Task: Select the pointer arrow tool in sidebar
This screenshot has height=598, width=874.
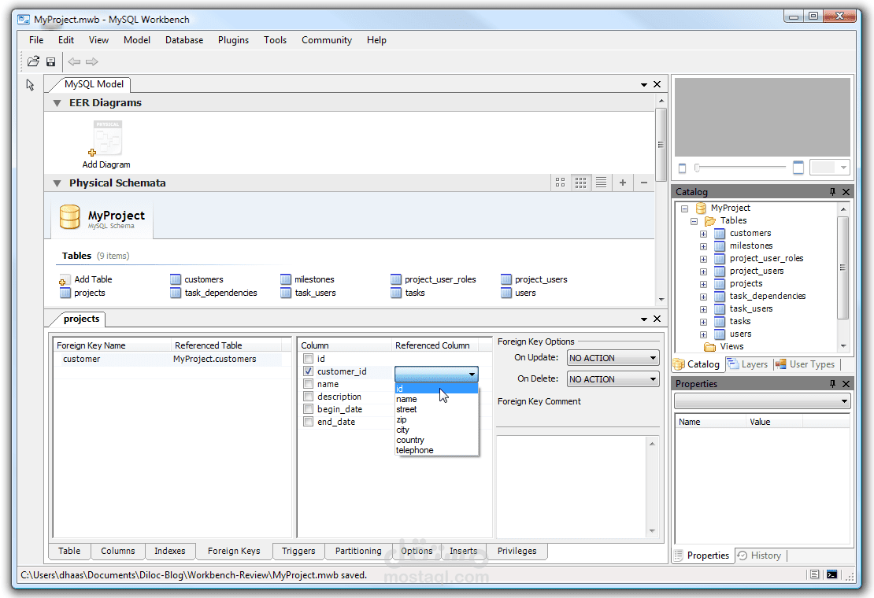Action: coord(30,85)
